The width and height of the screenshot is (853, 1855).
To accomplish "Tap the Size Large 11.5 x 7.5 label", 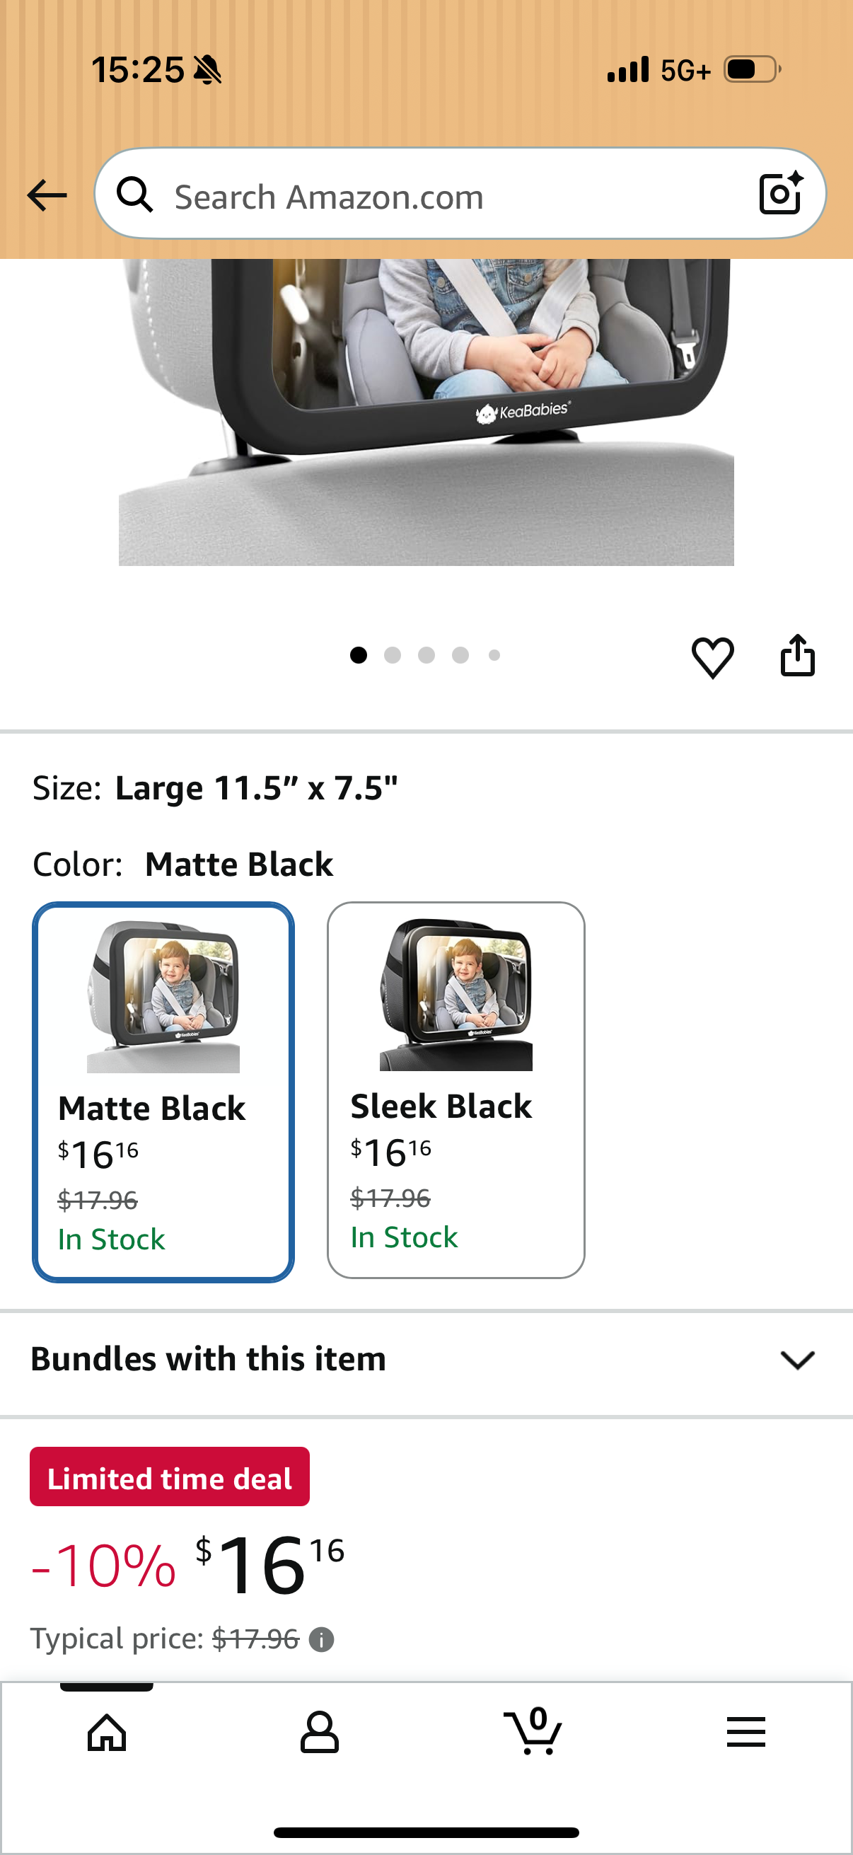I will point(214,788).
